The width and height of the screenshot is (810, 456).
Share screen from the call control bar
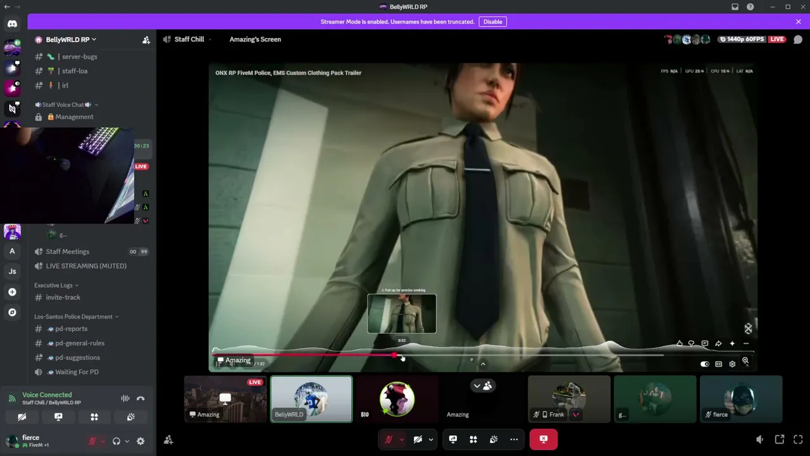coord(453,440)
